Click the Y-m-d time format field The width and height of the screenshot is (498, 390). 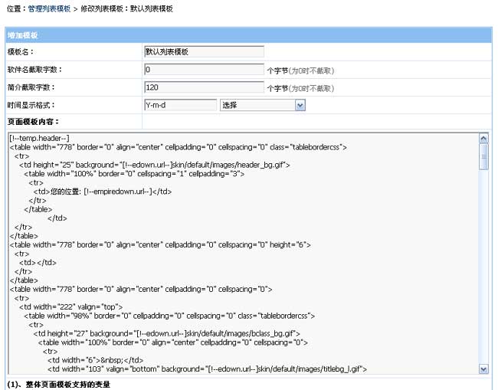click(179, 105)
